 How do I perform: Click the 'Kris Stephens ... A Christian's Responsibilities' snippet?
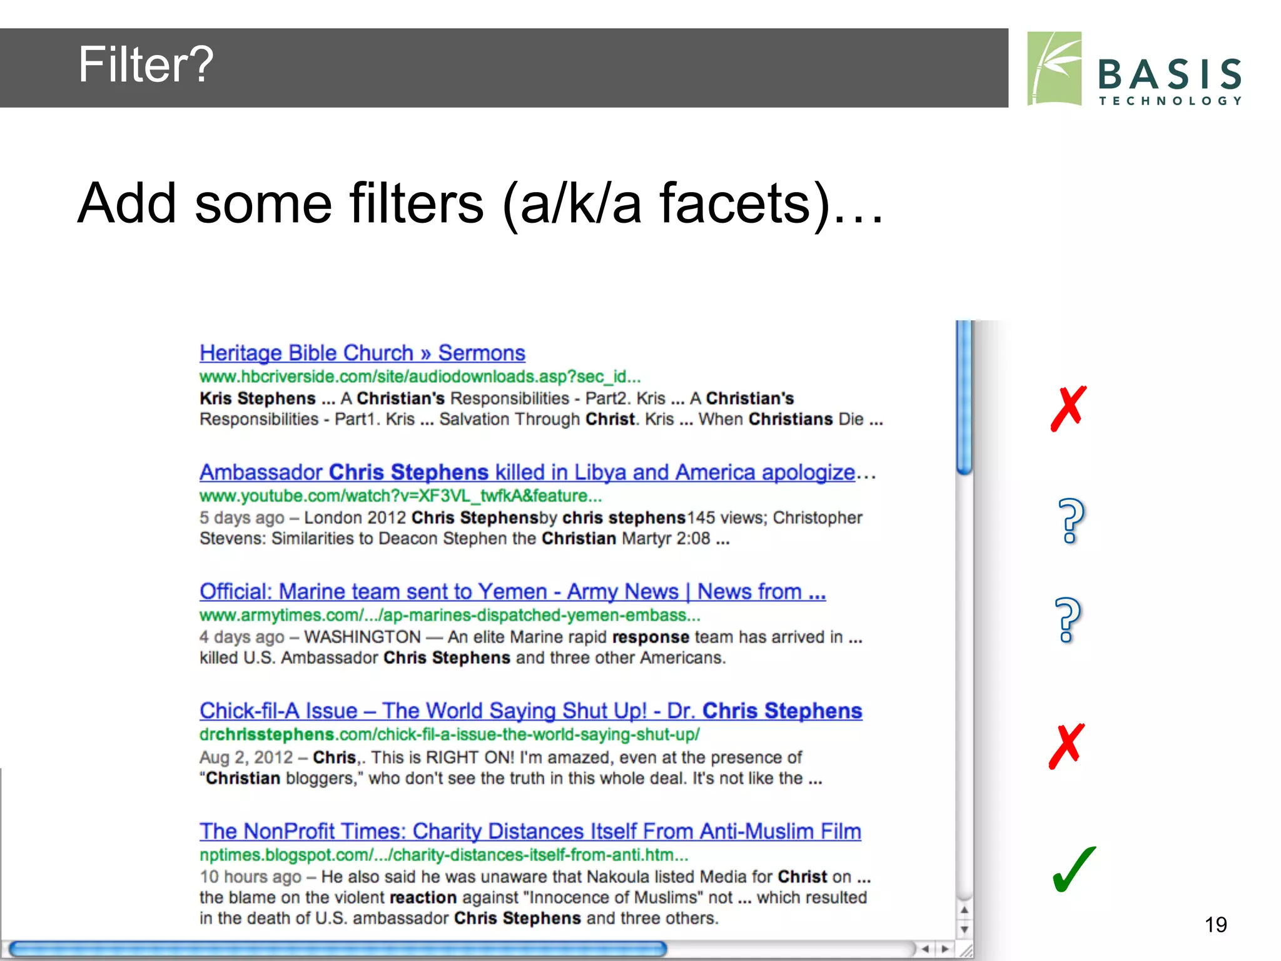[x=541, y=409]
